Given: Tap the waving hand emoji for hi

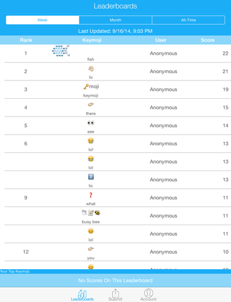Looking at the screenshot, I should click(x=91, y=69).
